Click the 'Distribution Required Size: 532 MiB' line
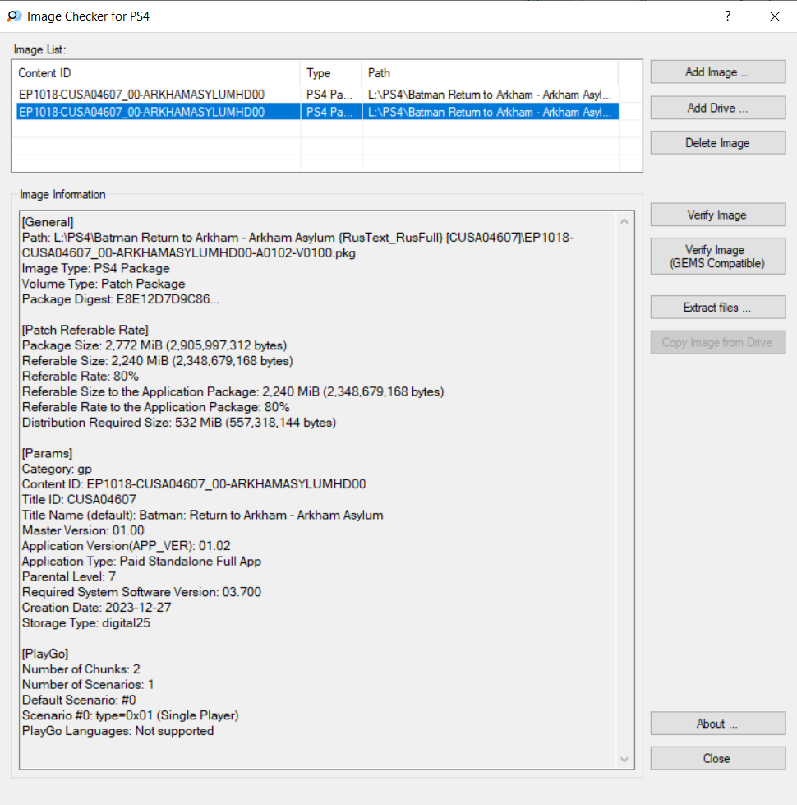This screenshot has height=805, width=797. [x=179, y=422]
